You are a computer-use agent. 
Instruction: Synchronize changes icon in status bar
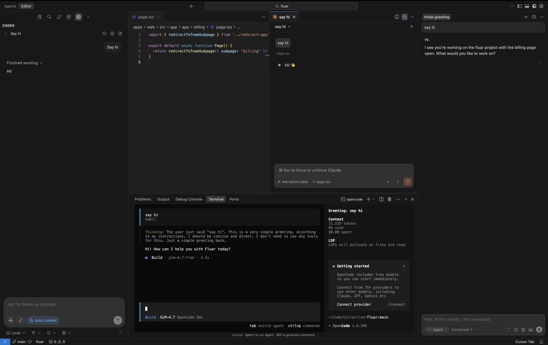tap(30, 341)
